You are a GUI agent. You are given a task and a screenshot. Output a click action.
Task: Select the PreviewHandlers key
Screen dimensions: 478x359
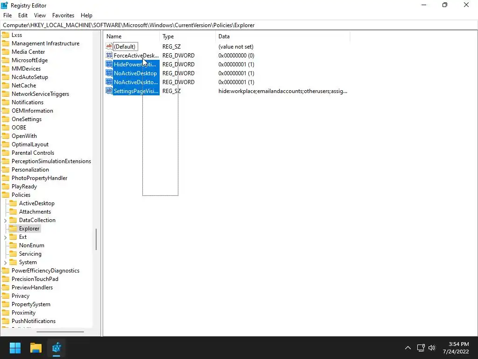(x=32, y=287)
